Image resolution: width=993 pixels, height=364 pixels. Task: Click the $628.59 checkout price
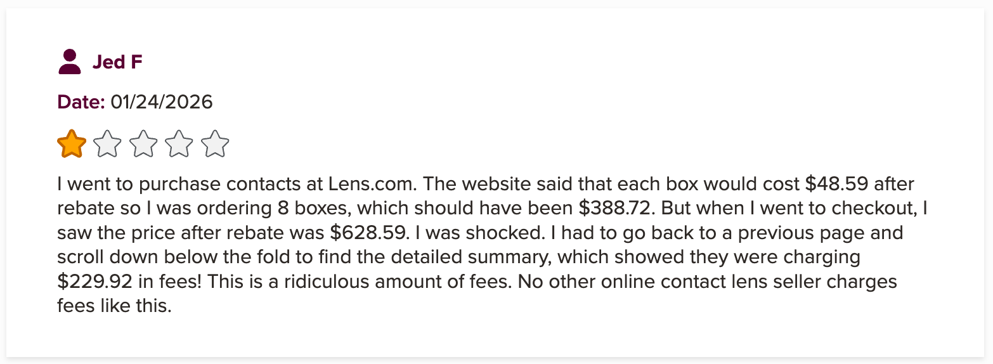coord(368,232)
